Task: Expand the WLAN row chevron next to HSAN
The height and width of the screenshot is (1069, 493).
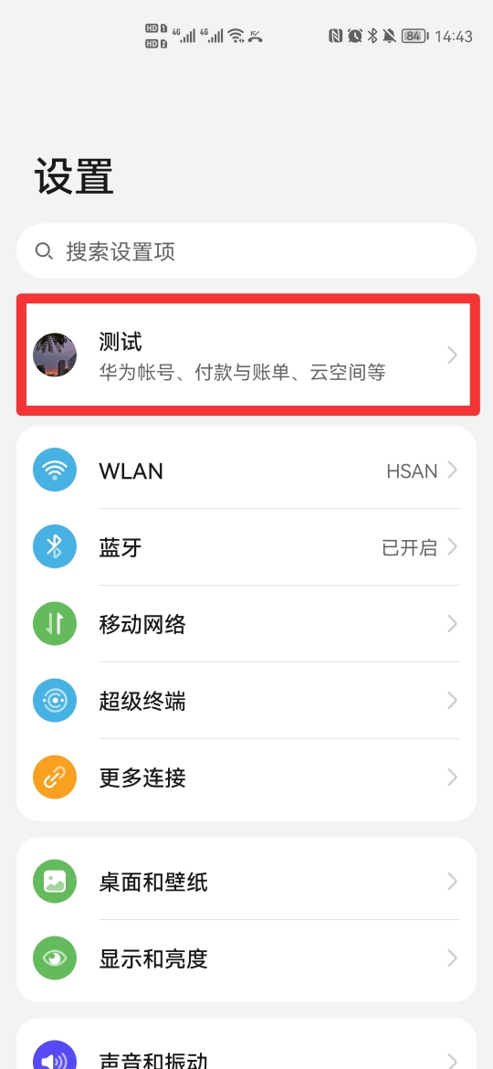Action: point(452,471)
